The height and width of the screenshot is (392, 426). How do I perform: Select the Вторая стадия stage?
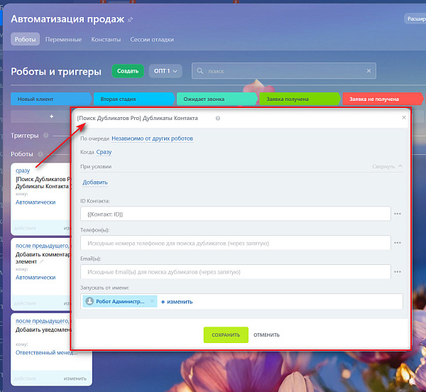134,99
